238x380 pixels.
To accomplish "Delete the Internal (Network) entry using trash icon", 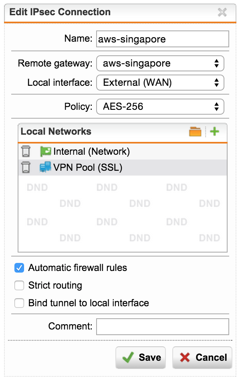I will [26, 152].
